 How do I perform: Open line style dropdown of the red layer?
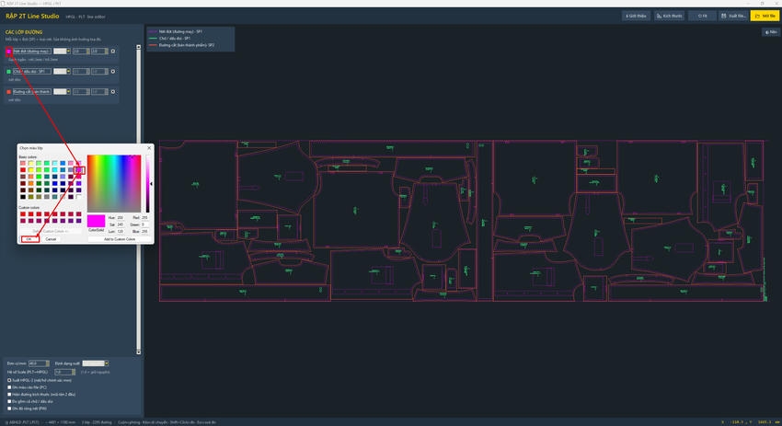(x=62, y=92)
